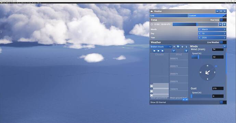Select previous year before 2026
Screen dimensions: 236x123
coord(200,38)
